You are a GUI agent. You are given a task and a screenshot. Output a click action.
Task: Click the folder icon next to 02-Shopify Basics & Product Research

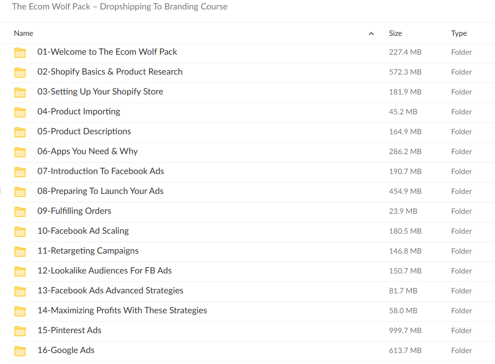pyautogui.click(x=20, y=72)
